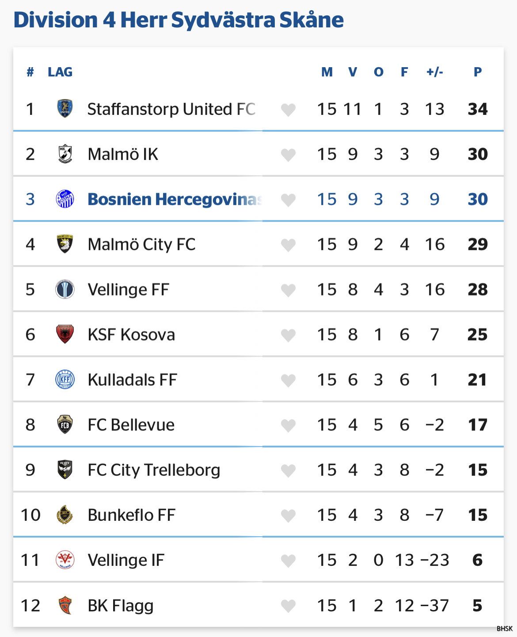Screen dimensions: 517x637
Task: Click the Bosnien Hercegovinas team crest
Action: click(65, 199)
